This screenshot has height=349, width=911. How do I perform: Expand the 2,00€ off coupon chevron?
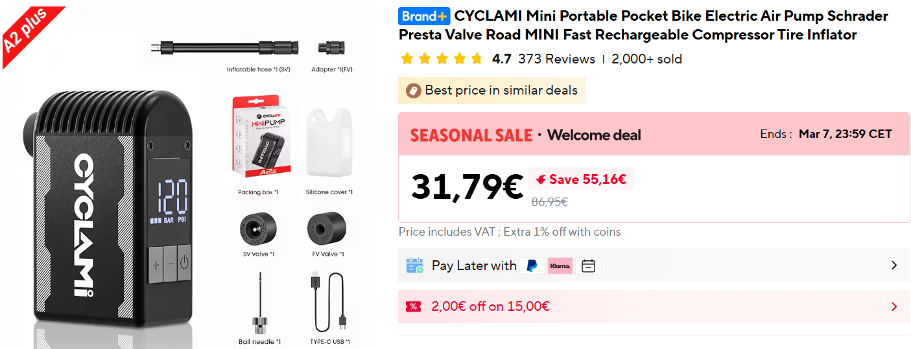point(894,307)
